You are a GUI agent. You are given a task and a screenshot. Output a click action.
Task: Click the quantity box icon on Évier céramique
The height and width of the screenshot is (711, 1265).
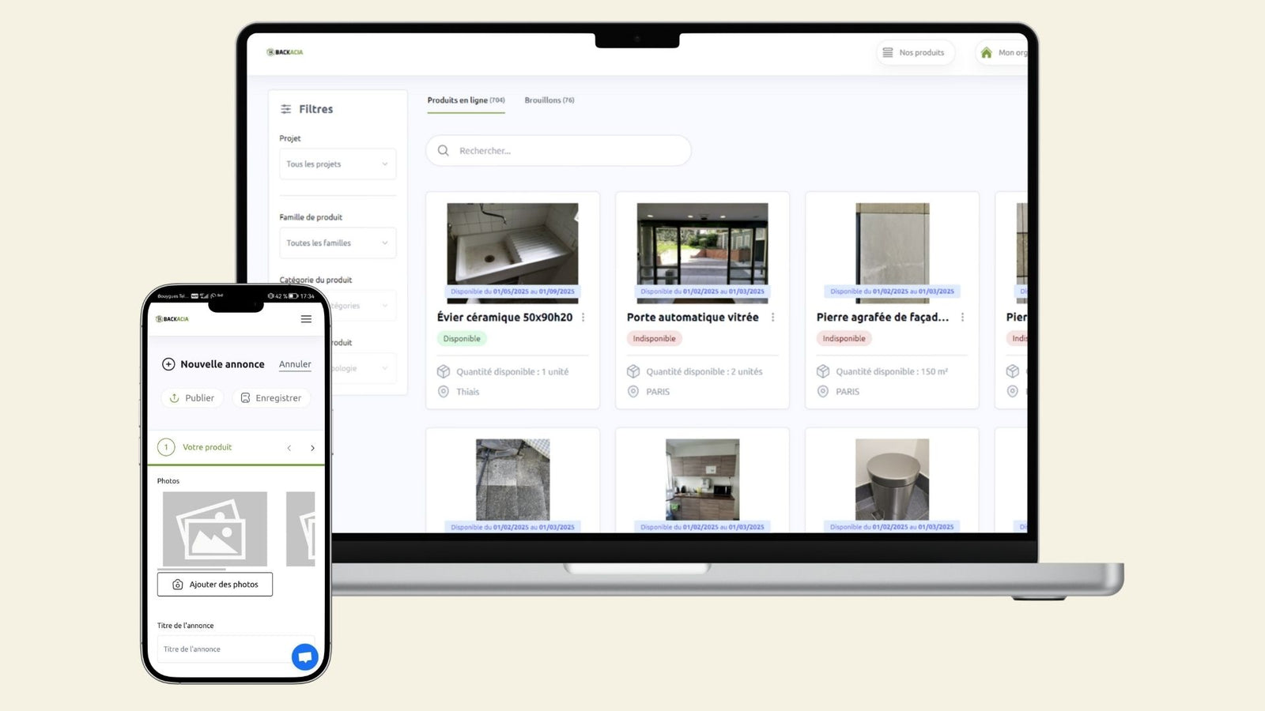click(444, 371)
